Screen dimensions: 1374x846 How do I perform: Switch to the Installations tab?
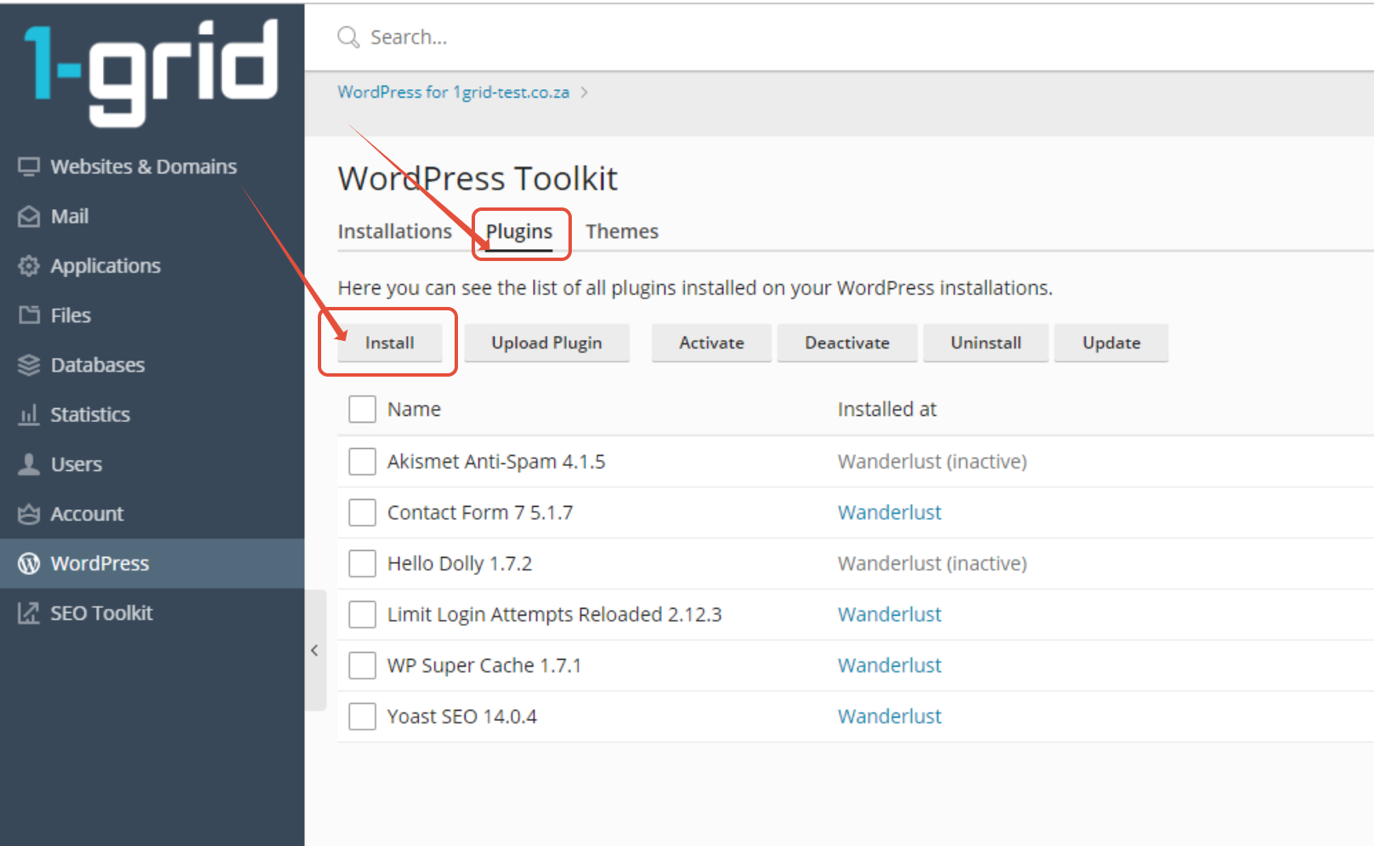pos(395,231)
